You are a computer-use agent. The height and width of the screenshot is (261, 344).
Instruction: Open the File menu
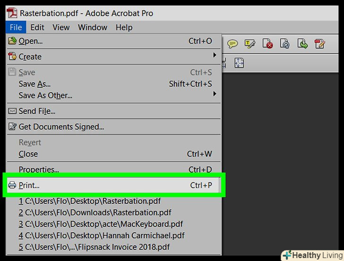[16, 27]
